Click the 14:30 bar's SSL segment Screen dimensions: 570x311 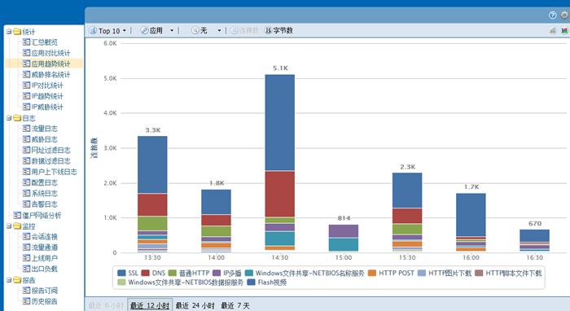coord(280,122)
